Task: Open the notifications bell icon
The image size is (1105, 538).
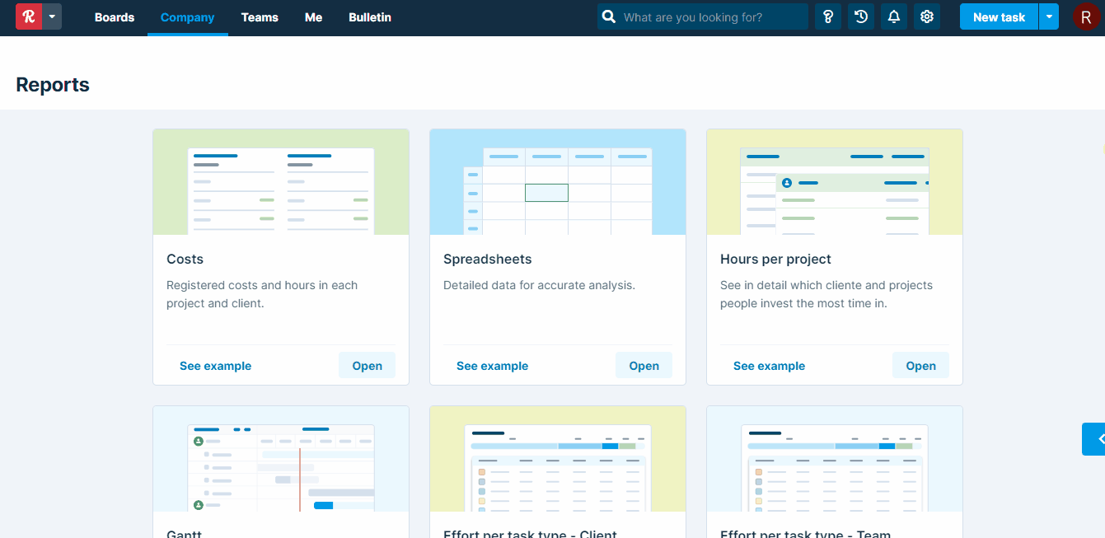Action: point(894,16)
